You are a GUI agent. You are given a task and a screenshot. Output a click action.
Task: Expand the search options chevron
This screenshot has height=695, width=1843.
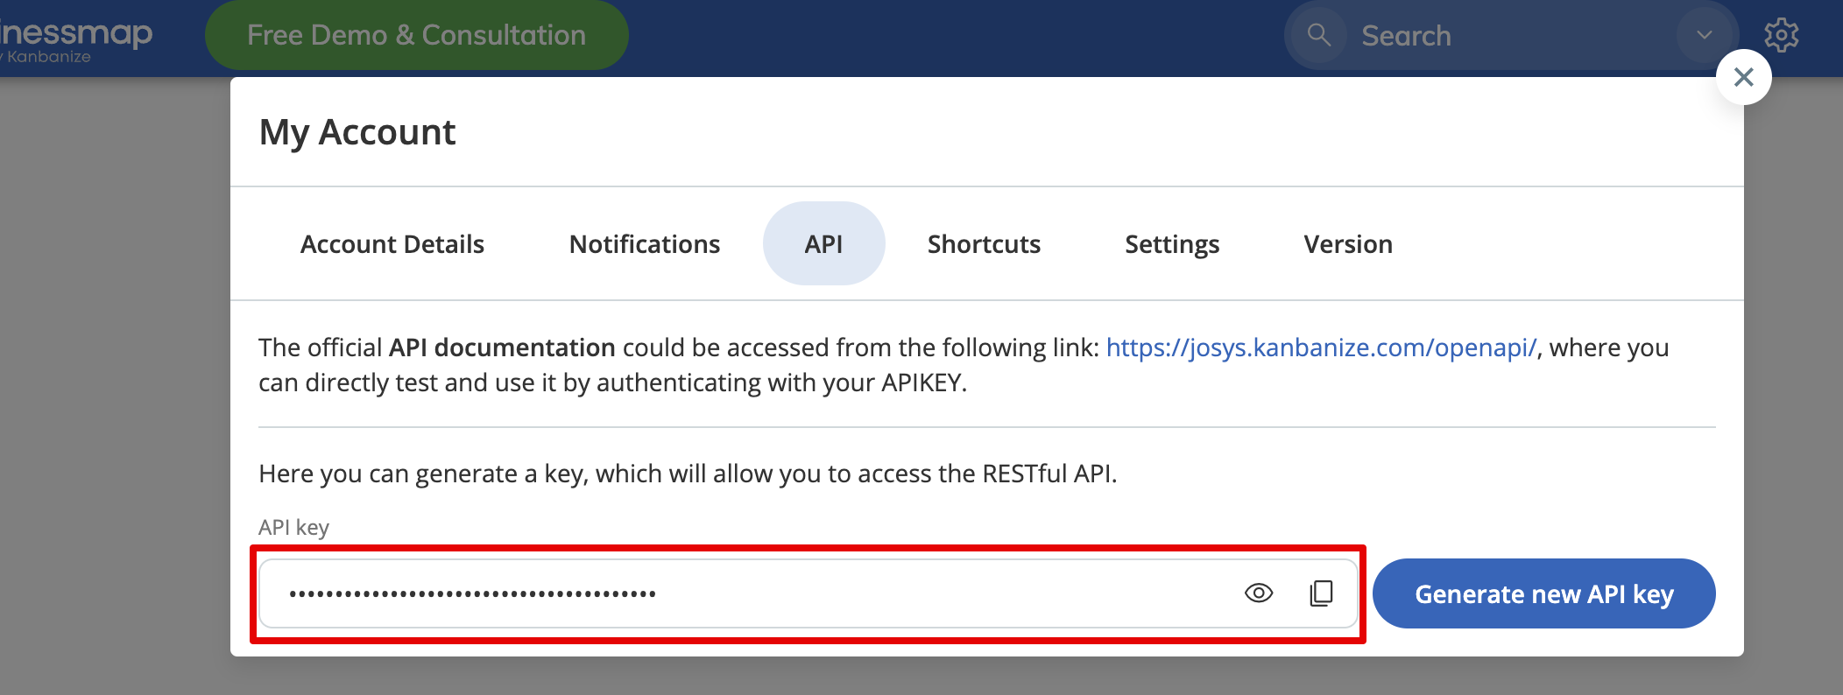(x=1704, y=35)
